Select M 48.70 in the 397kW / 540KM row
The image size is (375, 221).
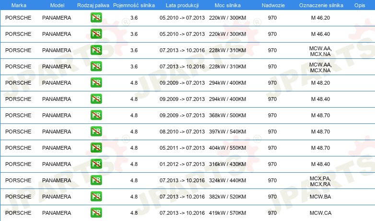pyautogui.click(x=320, y=132)
